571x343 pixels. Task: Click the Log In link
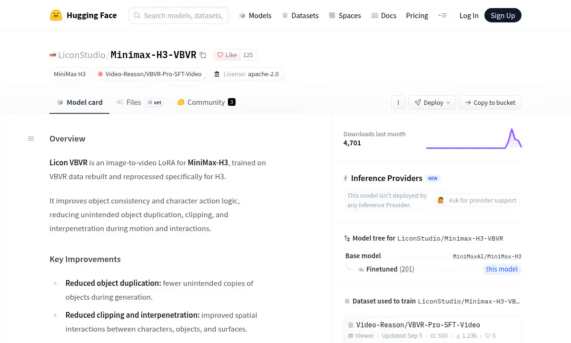click(x=469, y=15)
